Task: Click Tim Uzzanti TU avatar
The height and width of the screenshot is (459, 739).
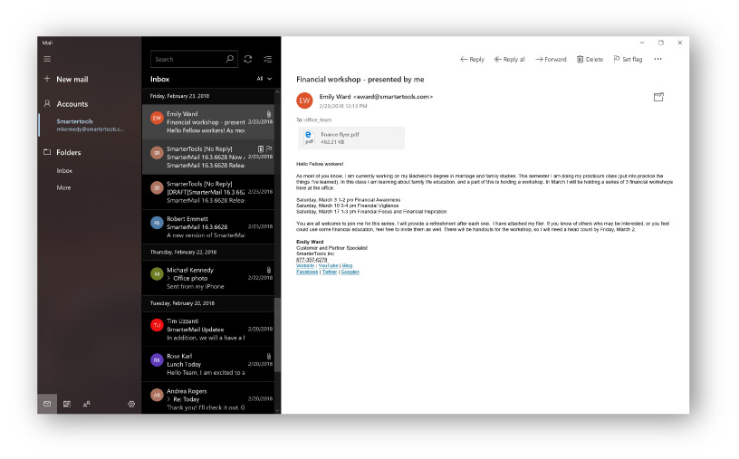Action: pos(157,325)
